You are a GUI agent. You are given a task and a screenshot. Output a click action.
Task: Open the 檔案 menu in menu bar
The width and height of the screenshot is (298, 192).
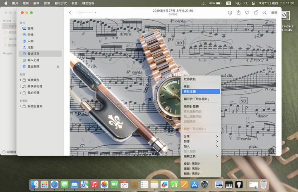pos(26,3)
